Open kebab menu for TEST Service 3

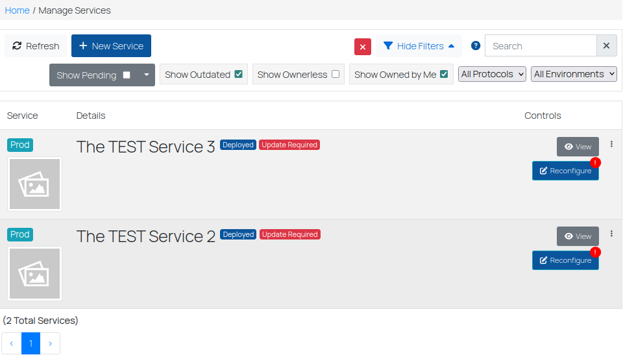[x=611, y=144]
